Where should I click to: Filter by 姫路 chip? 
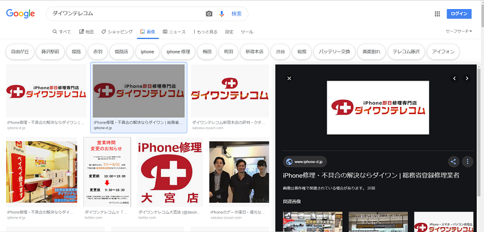[76, 52]
